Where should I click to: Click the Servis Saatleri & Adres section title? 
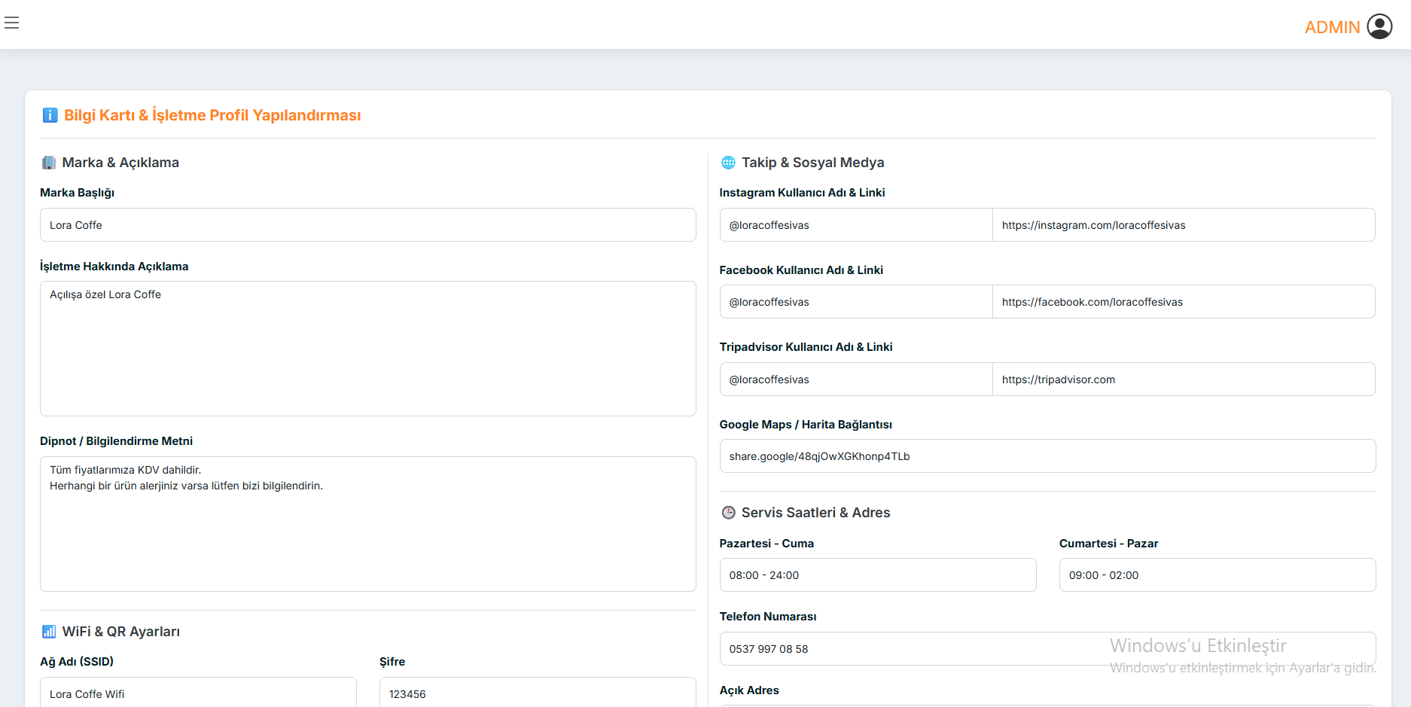[815, 513]
